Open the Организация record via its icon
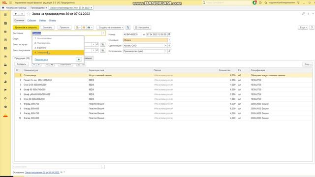This screenshot has width=315, height=177. [x=169, y=46]
